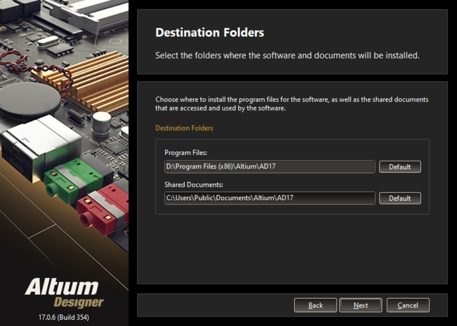Click the Shared Documents path input field
The image size is (457, 326).
[x=270, y=198]
